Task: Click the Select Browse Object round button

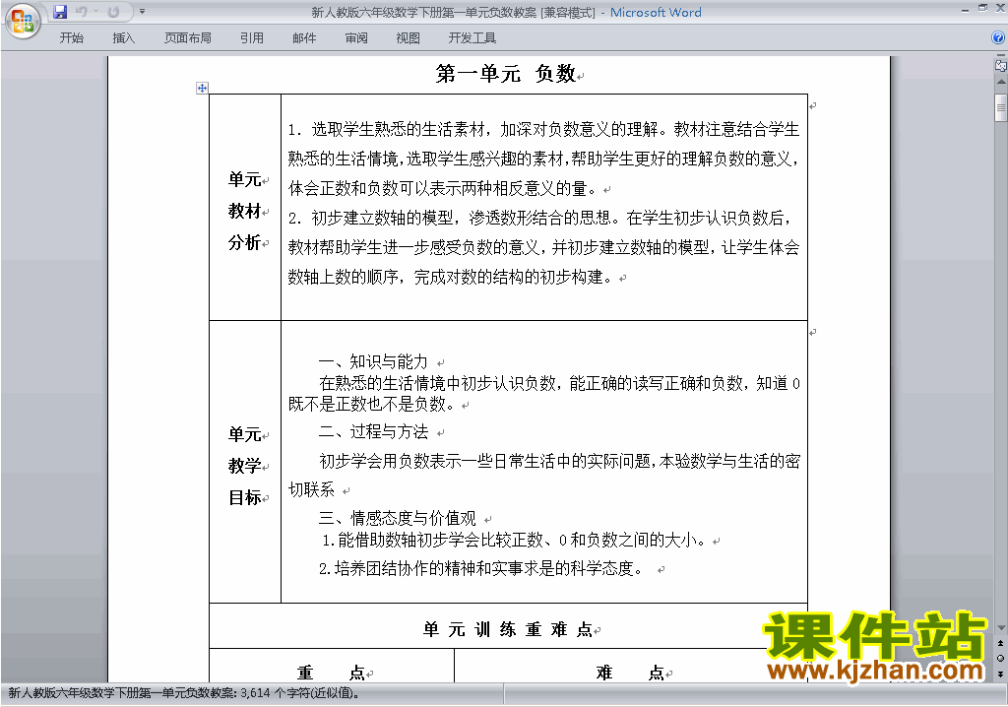Action: point(1001,658)
